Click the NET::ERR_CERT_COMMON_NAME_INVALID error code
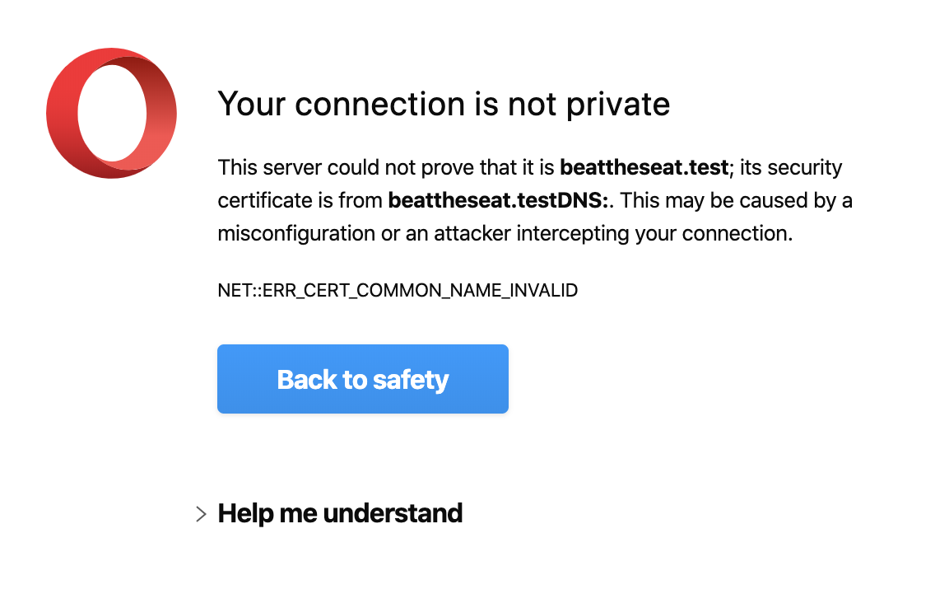The height and width of the screenshot is (608, 935). click(398, 291)
